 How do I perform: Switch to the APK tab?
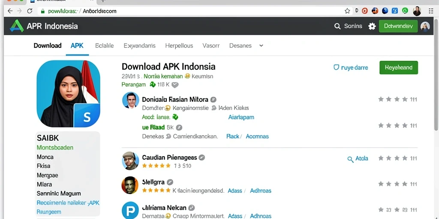pos(77,45)
